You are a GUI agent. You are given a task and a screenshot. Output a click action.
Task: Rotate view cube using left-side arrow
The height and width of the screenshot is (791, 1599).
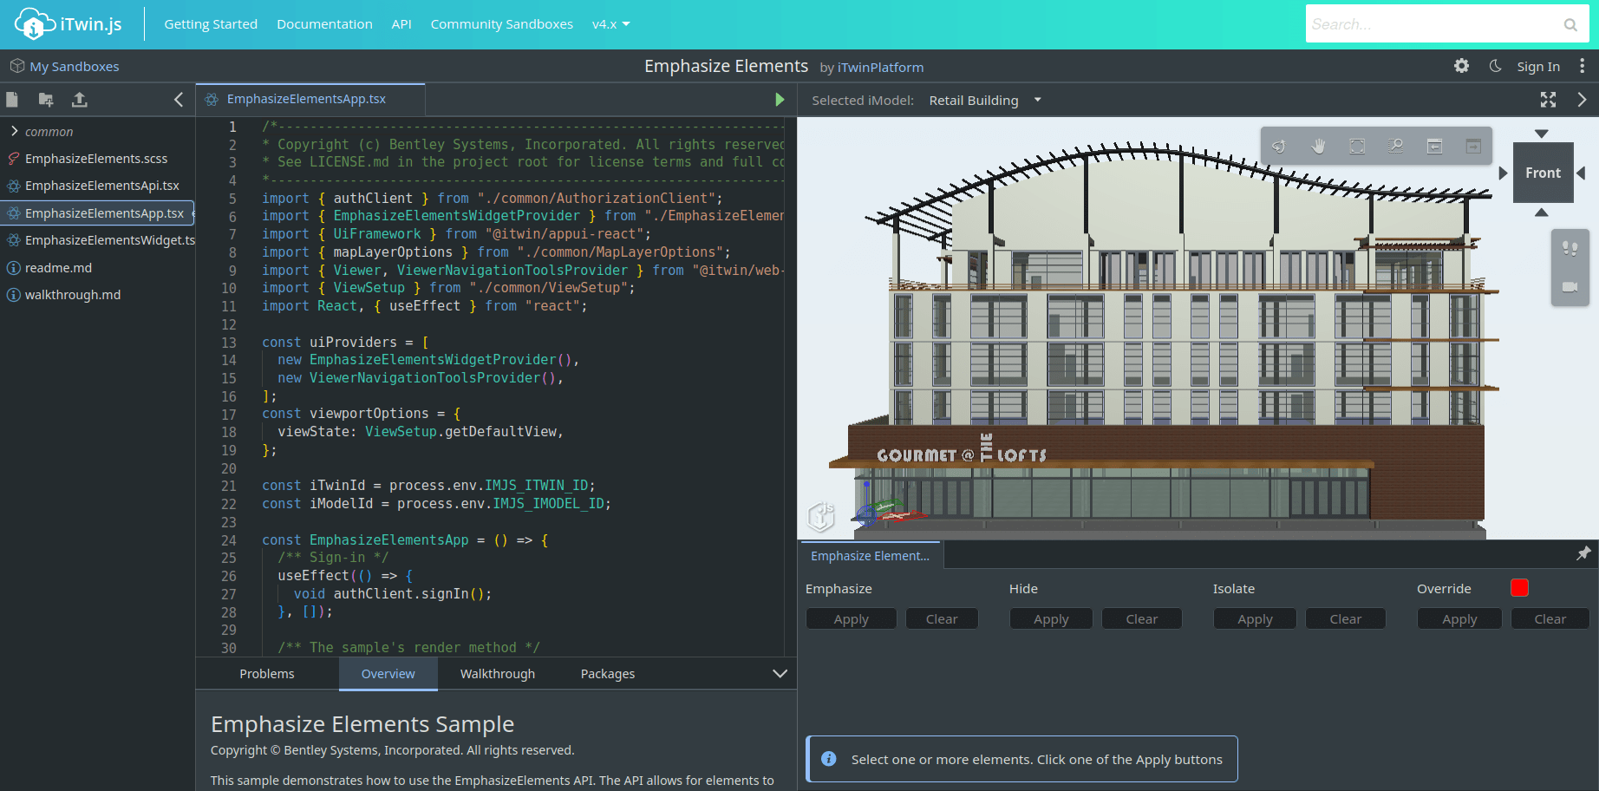click(x=1503, y=173)
